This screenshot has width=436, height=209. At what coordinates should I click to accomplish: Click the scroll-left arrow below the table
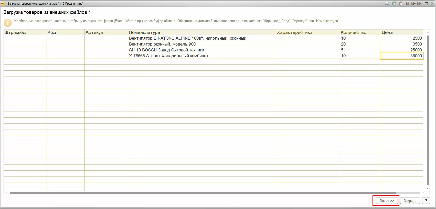tap(6, 193)
